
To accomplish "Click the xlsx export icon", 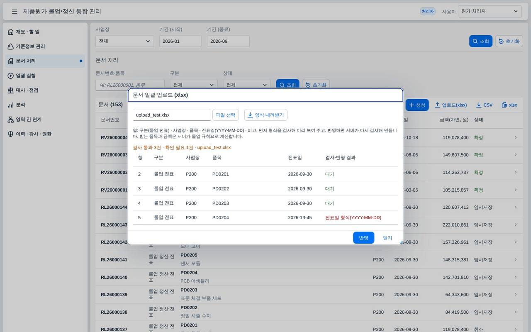I will coord(504,105).
